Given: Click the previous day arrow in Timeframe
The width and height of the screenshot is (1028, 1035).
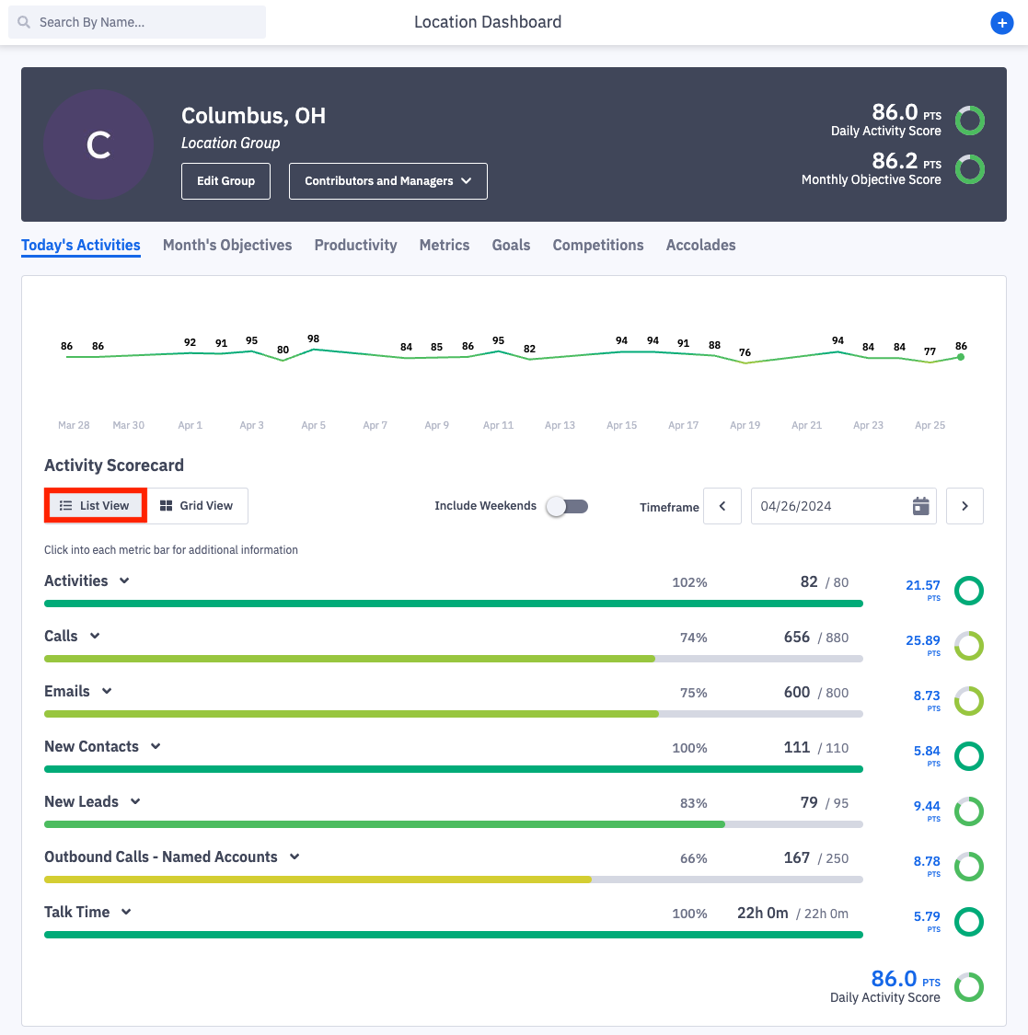Looking at the screenshot, I should [x=722, y=506].
